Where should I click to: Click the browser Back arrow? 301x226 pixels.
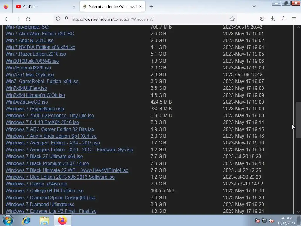point(7,19)
